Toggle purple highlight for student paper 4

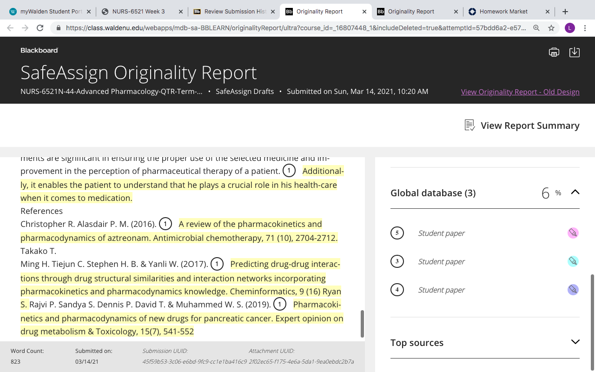[573, 290]
